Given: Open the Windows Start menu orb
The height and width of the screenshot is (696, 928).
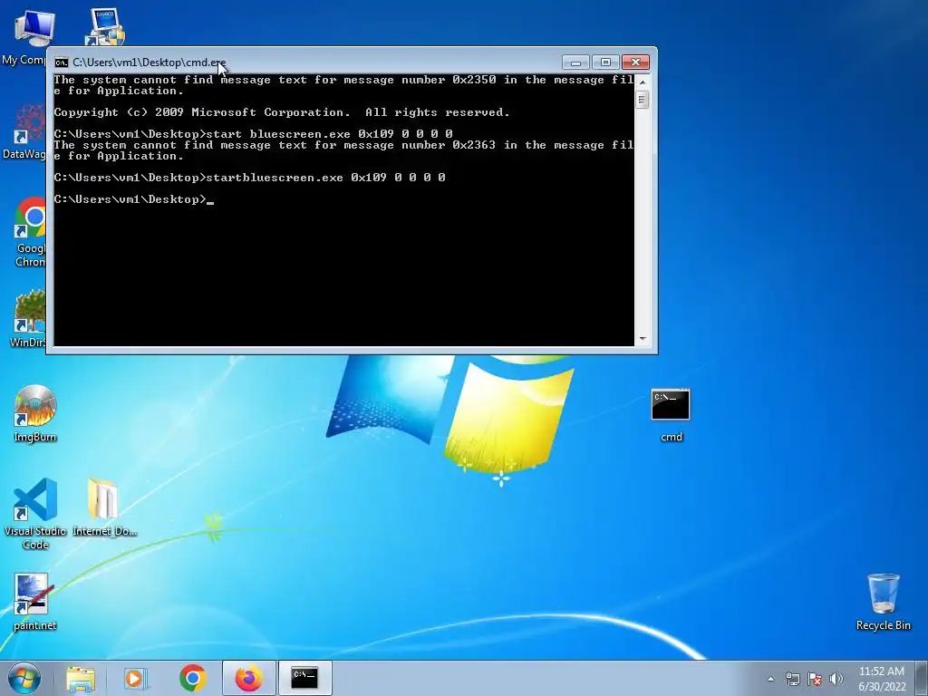Looking at the screenshot, I should tap(24, 678).
